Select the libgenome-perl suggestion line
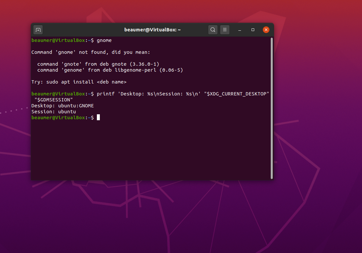This screenshot has width=362, height=253. coord(110,70)
